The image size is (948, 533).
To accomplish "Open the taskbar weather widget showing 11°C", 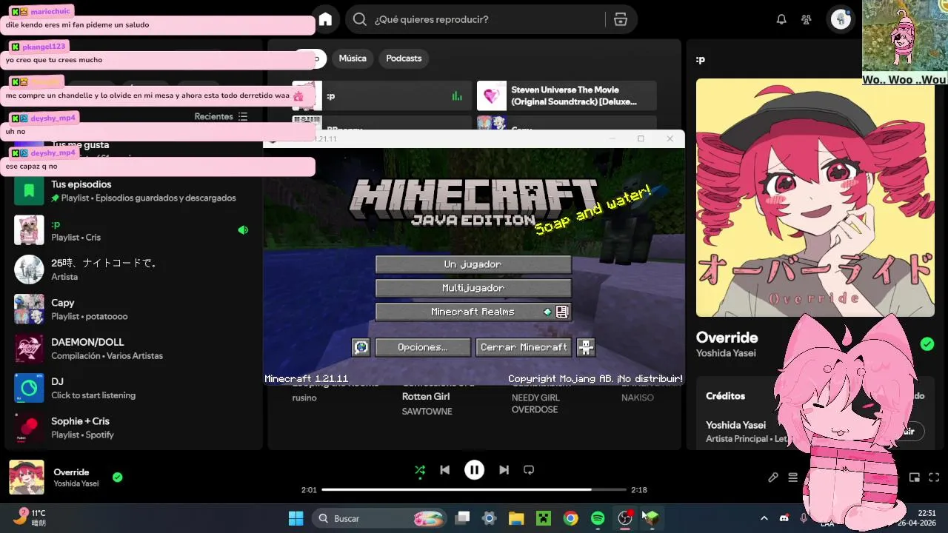I will pyautogui.click(x=30, y=517).
